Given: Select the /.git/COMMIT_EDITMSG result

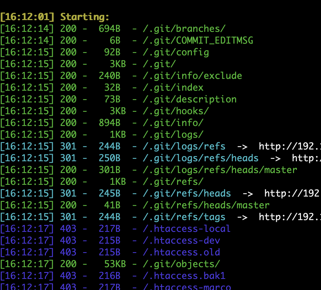Looking at the screenshot, I should coord(197,40).
